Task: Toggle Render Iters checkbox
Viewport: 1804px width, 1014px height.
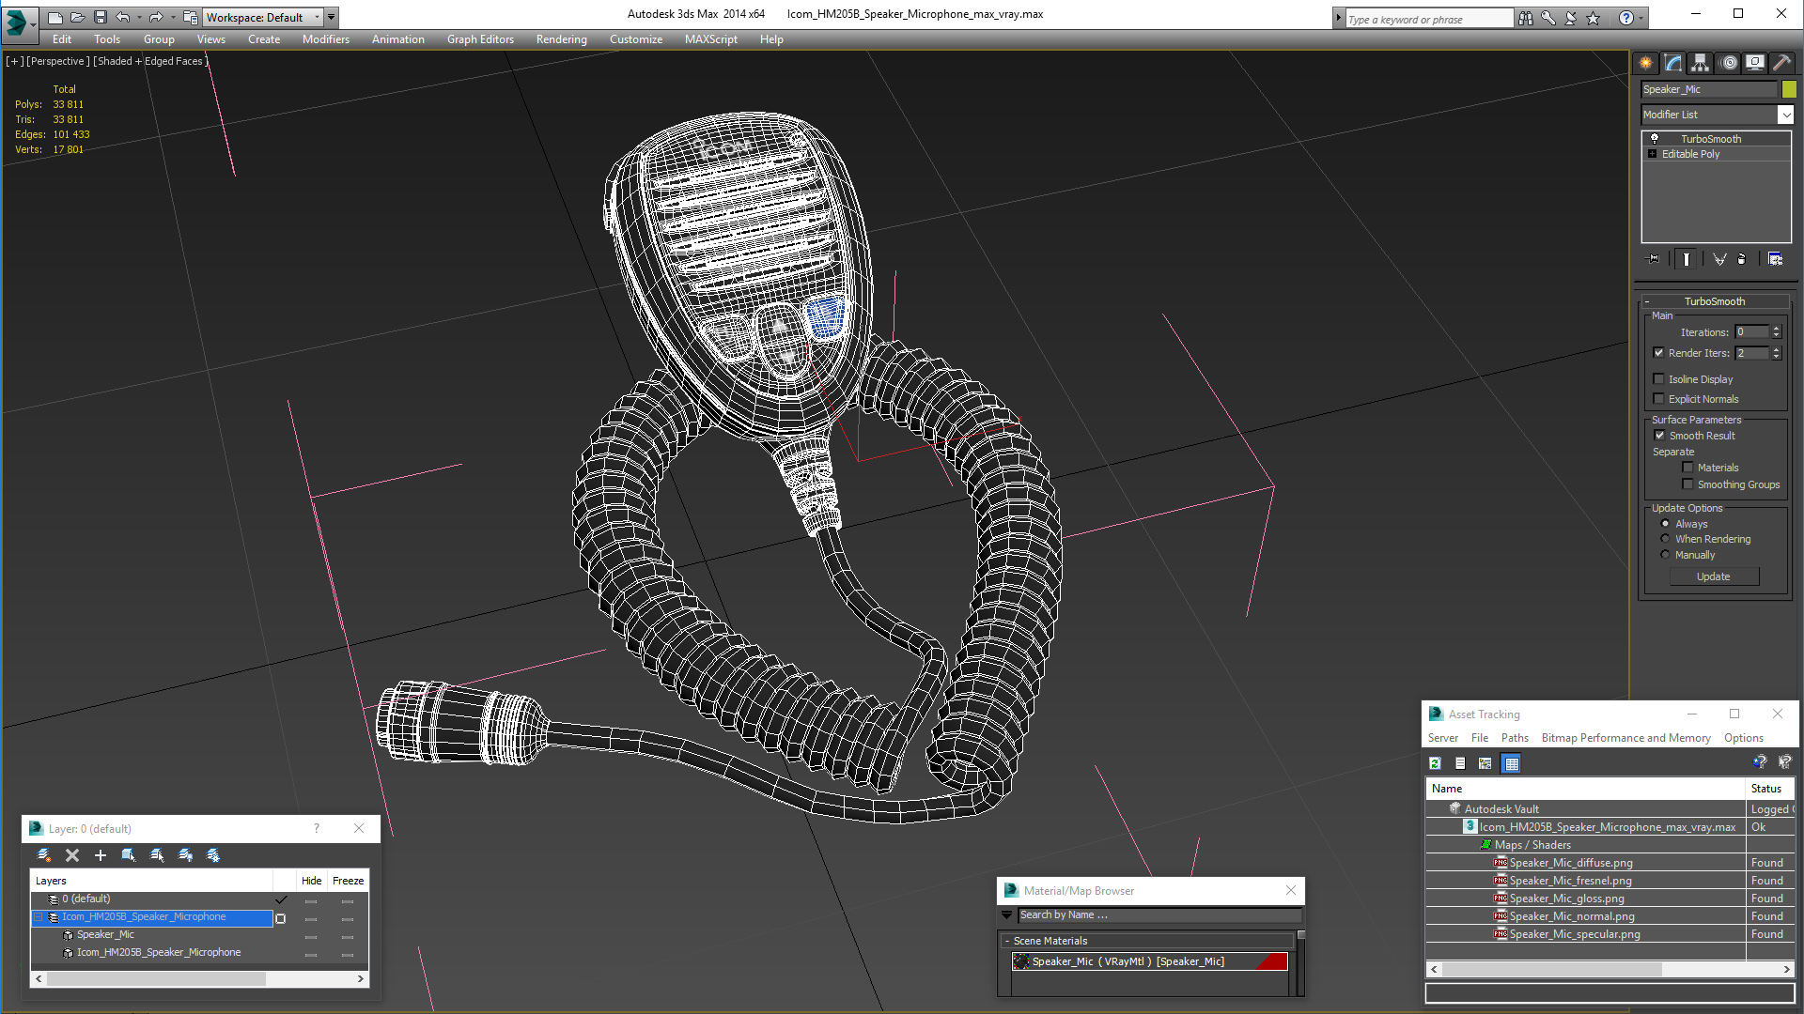Action: [1659, 353]
